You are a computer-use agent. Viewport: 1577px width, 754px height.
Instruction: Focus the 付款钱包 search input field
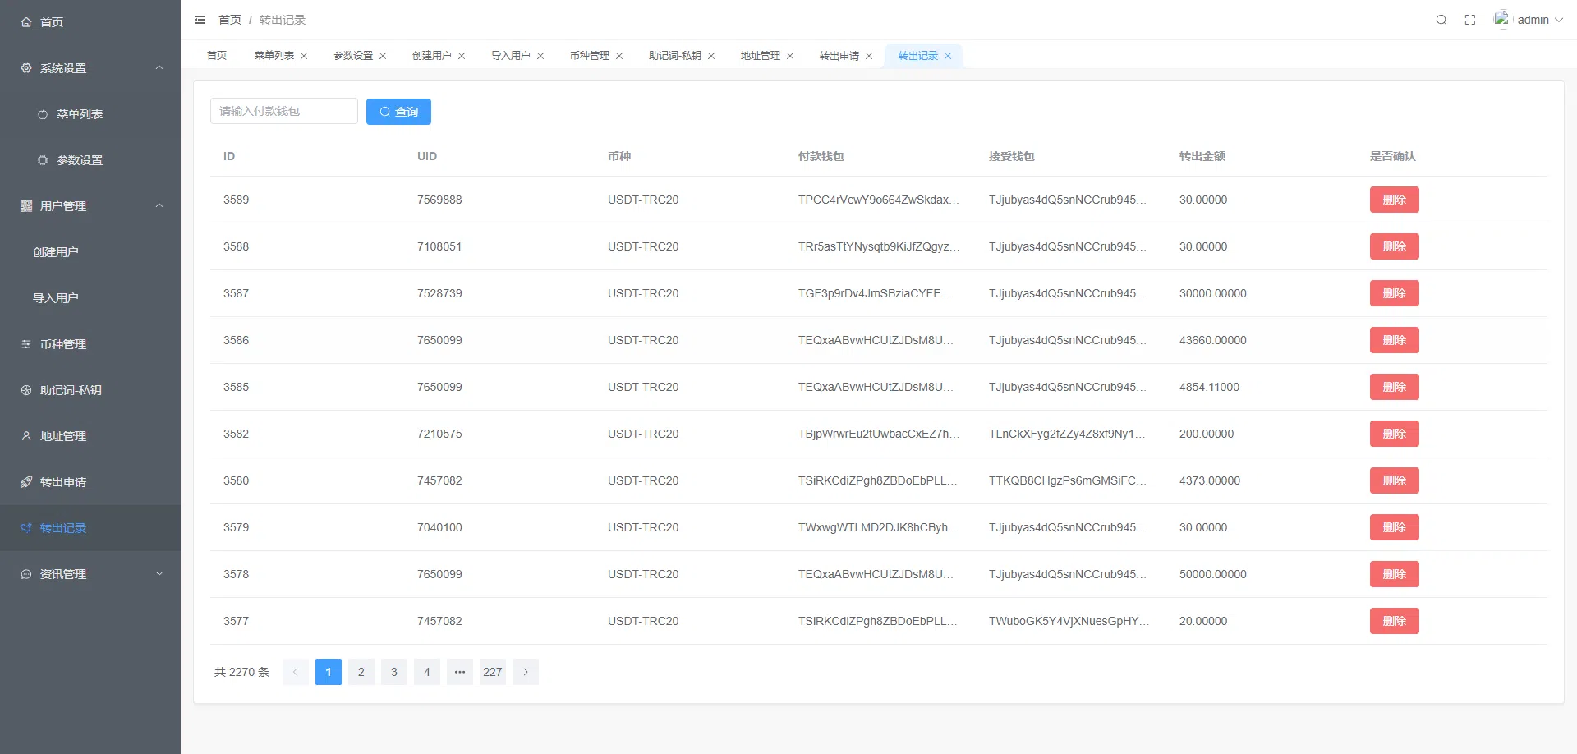click(283, 112)
